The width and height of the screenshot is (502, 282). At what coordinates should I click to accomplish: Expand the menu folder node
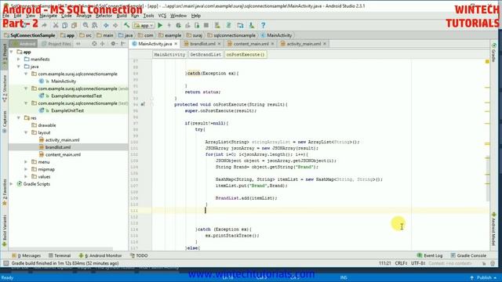click(26, 162)
